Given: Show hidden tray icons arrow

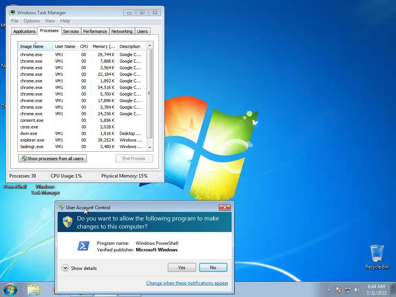Looking at the screenshot, I should point(329,290).
